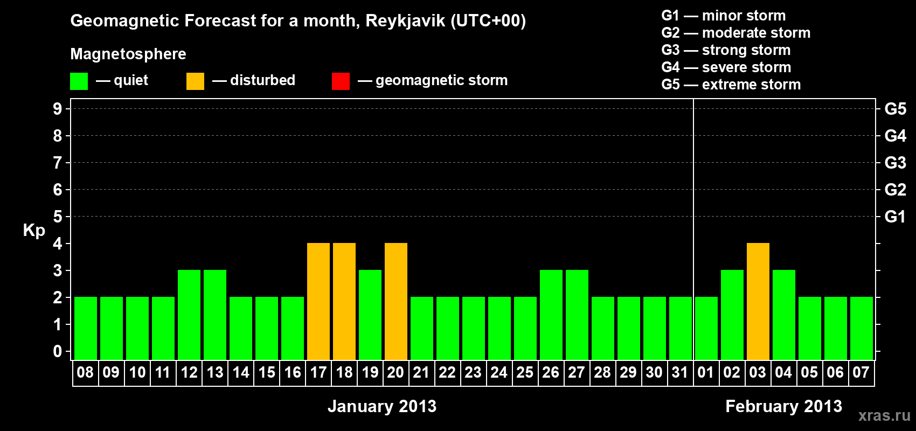
Task: Select the date label 07 below the chart
Action: [x=861, y=373]
